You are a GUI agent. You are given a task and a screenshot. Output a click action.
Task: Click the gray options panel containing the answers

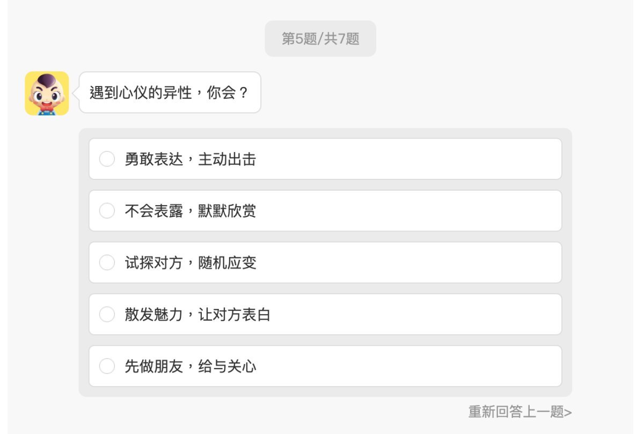(326, 262)
